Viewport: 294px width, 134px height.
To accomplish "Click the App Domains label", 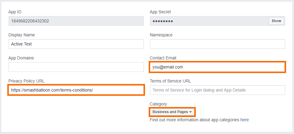I will pyautogui.click(x=21, y=58).
